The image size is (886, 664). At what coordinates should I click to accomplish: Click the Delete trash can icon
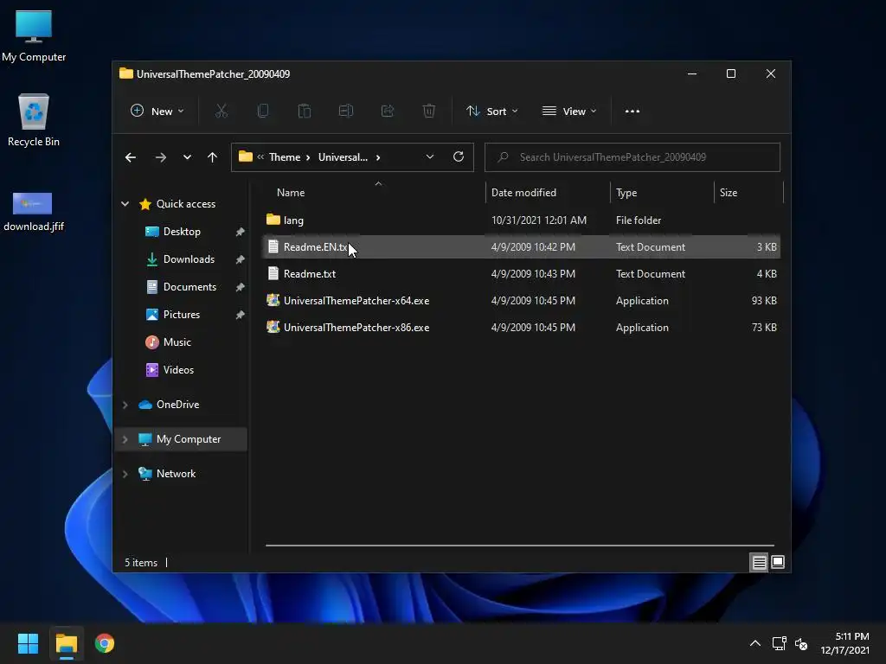429,112
